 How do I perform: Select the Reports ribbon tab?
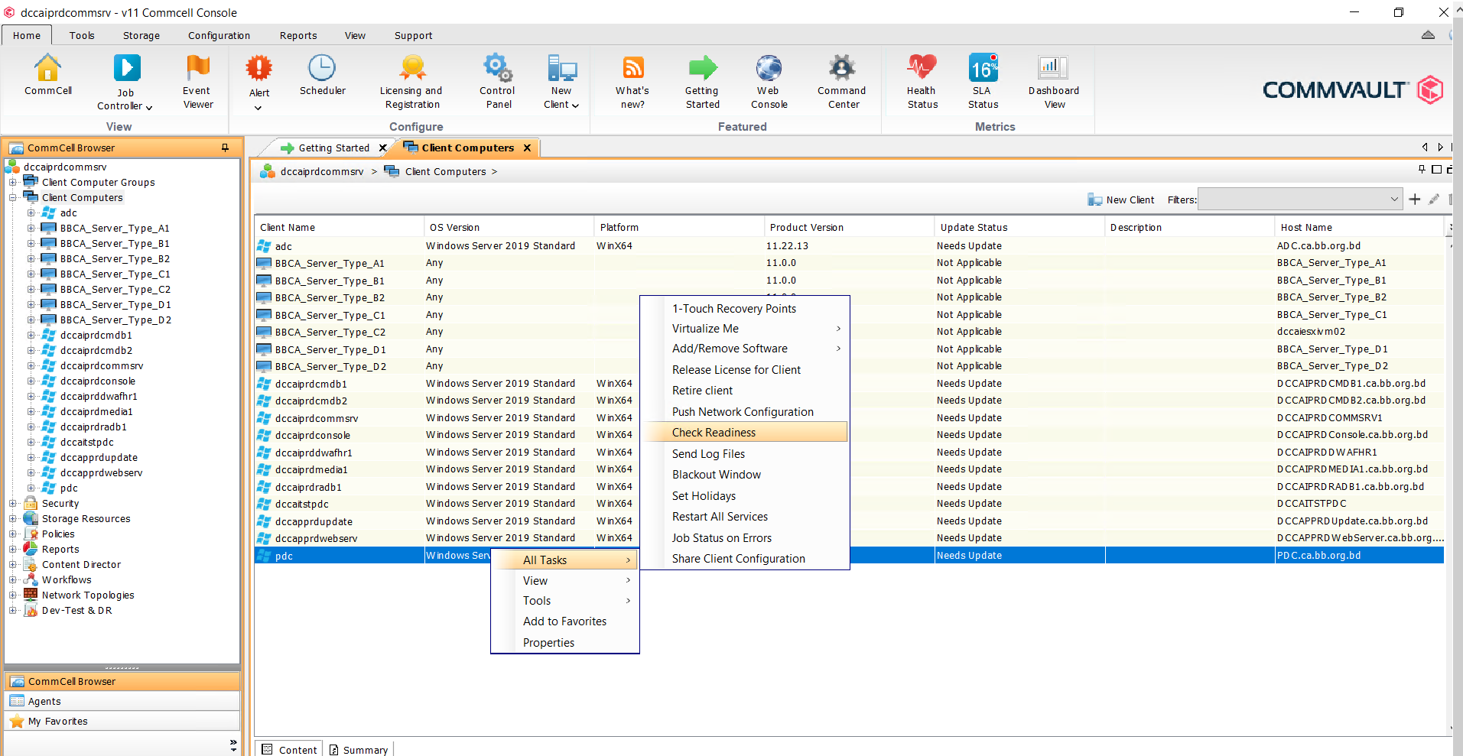(x=298, y=35)
